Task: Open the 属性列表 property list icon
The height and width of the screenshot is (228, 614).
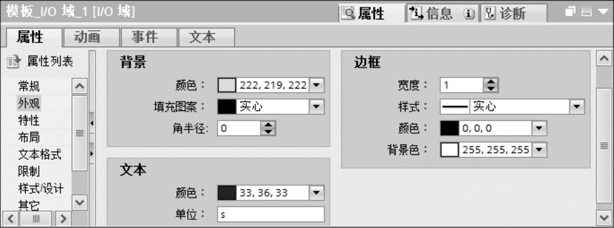Action: [14, 61]
